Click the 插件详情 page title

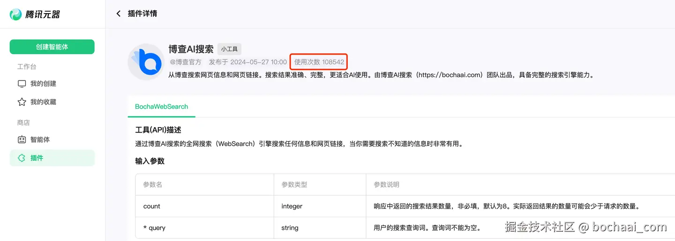142,14
